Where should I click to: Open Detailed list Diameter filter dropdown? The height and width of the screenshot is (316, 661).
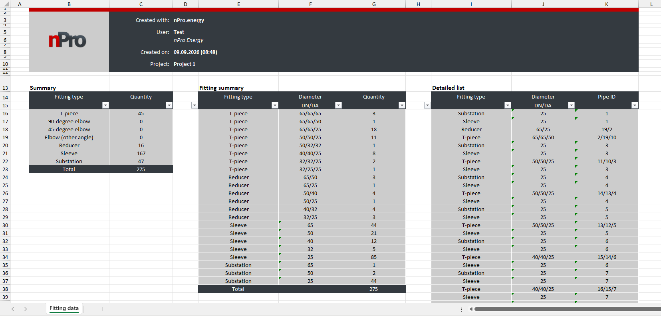point(571,105)
